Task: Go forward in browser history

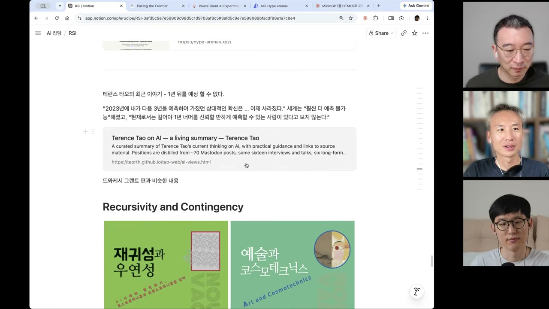Action: (x=46, y=18)
